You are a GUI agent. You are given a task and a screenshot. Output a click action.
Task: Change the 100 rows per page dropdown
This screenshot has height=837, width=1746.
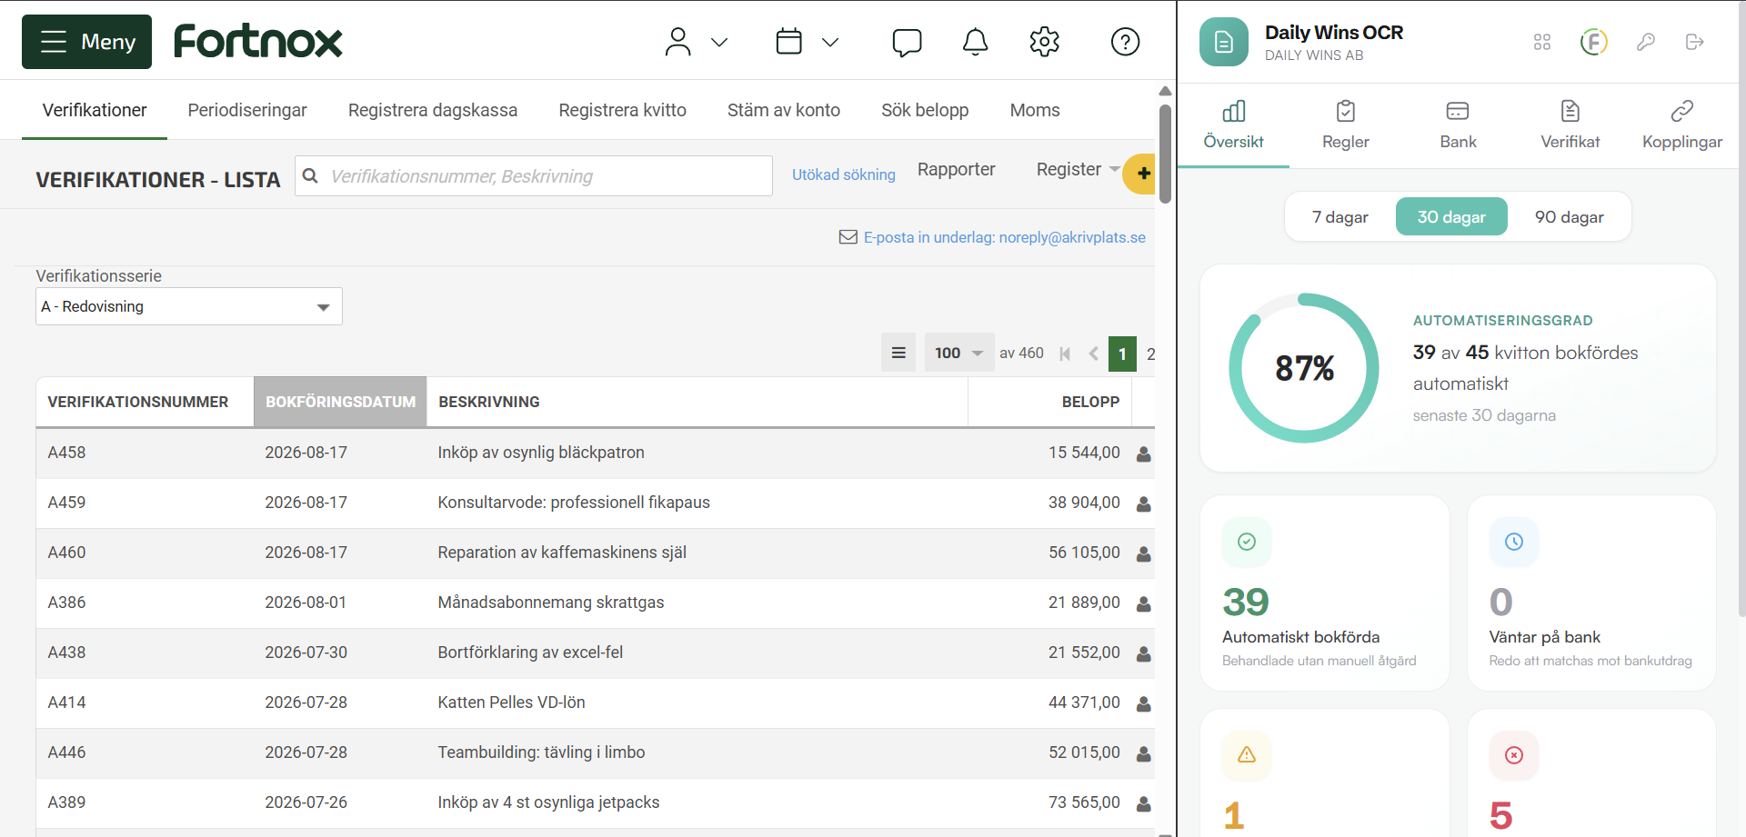coord(959,353)
